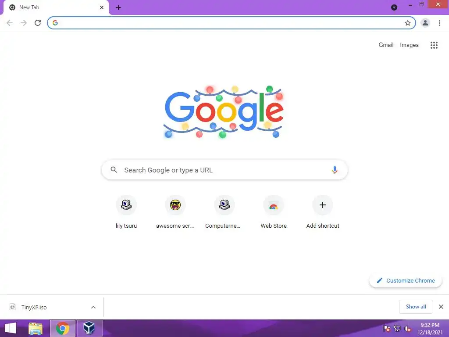This screenshot has width=449, height=337.
Task: Click Show all downloads
Action: point(416,307)
